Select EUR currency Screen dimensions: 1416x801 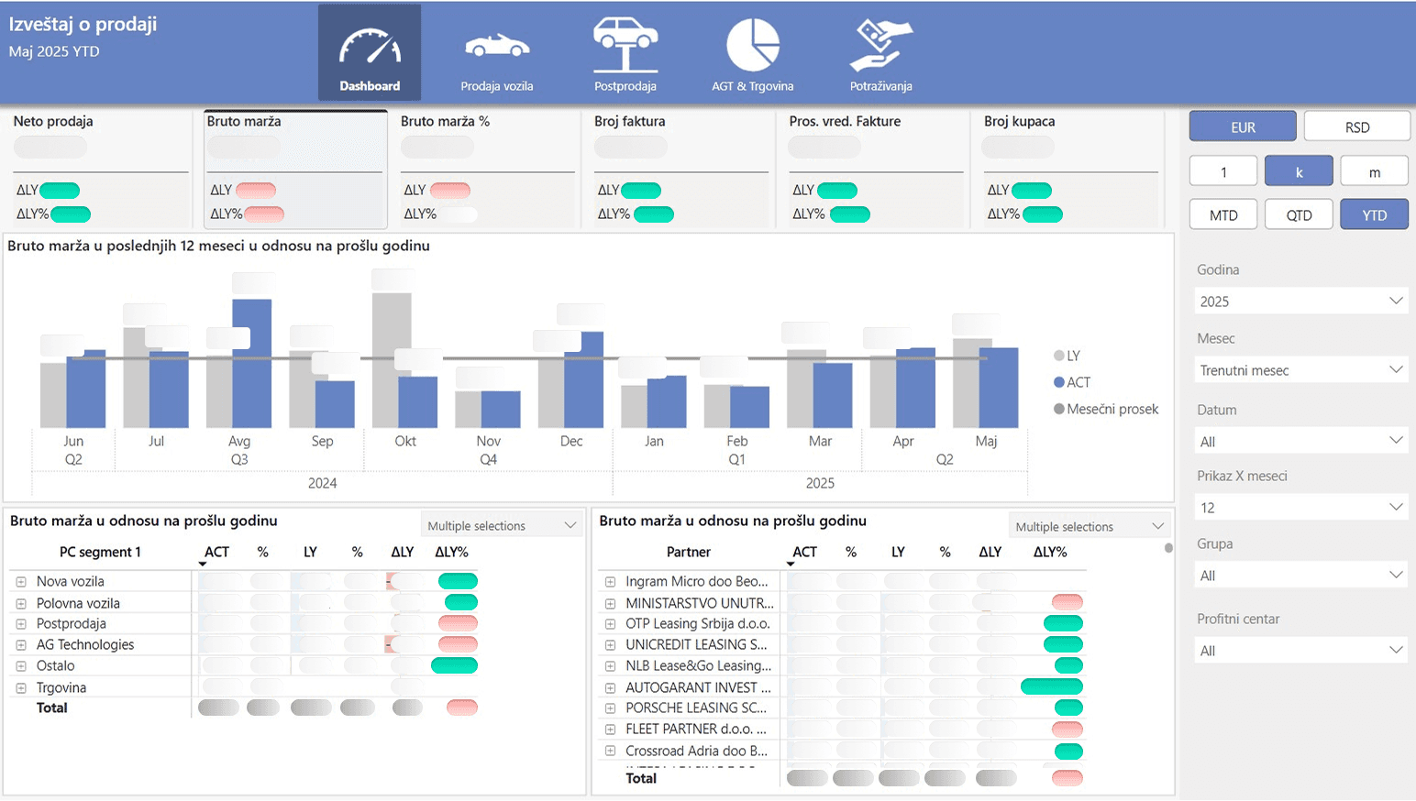coord(1243,126)
